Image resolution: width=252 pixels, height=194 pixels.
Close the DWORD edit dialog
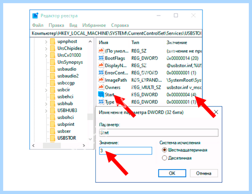click(x=216, y=112)
